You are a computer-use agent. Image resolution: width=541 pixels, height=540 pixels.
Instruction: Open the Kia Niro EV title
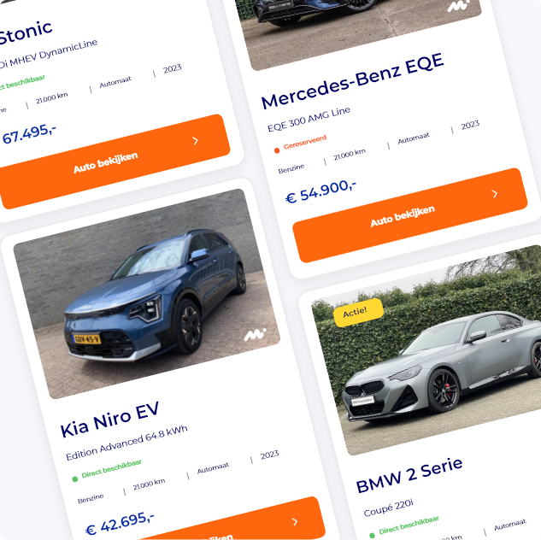[x=109, y=420]
